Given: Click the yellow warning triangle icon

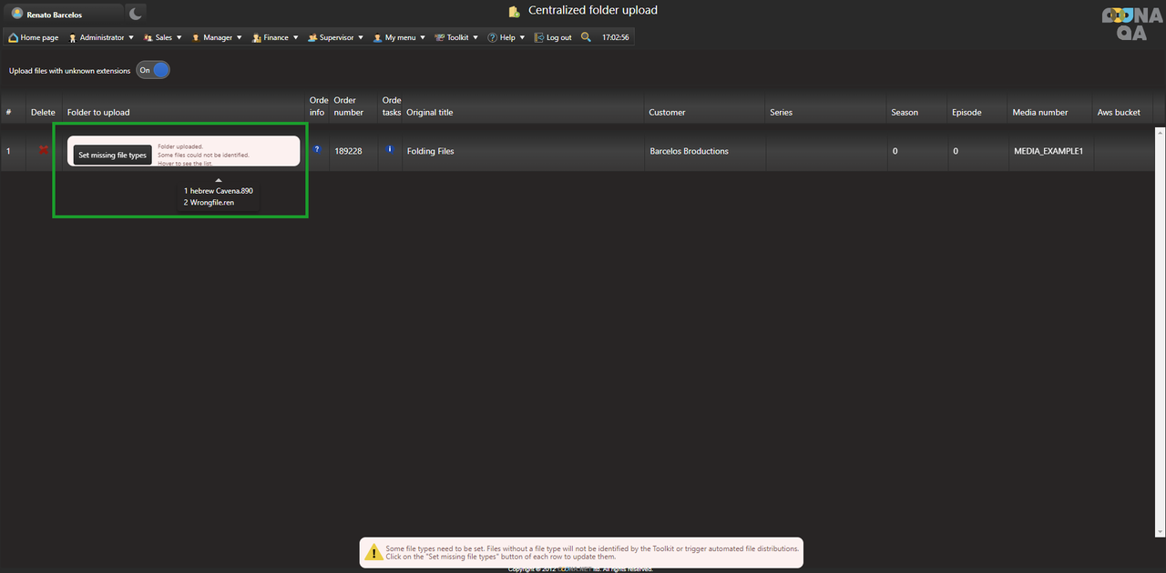Looking at the screenshot, I should point(373,552).
